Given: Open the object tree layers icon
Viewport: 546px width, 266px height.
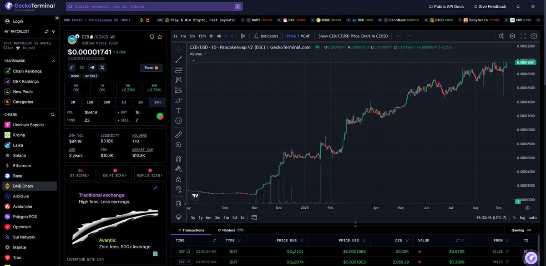Looking at the screenshot, I should [x=179, y=217].
